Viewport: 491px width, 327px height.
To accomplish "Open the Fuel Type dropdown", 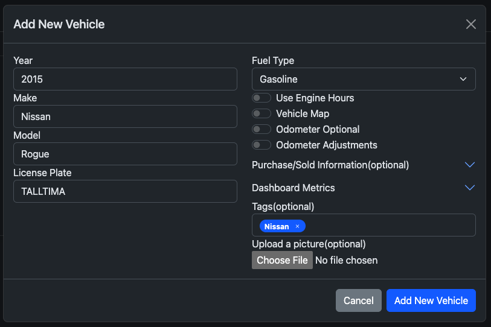I will [364, 79].
